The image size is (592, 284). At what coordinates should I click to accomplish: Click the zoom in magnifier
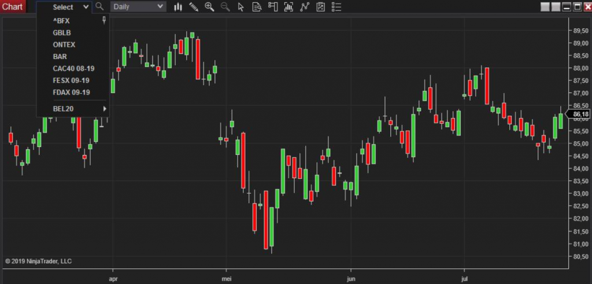tap(209, 7)
